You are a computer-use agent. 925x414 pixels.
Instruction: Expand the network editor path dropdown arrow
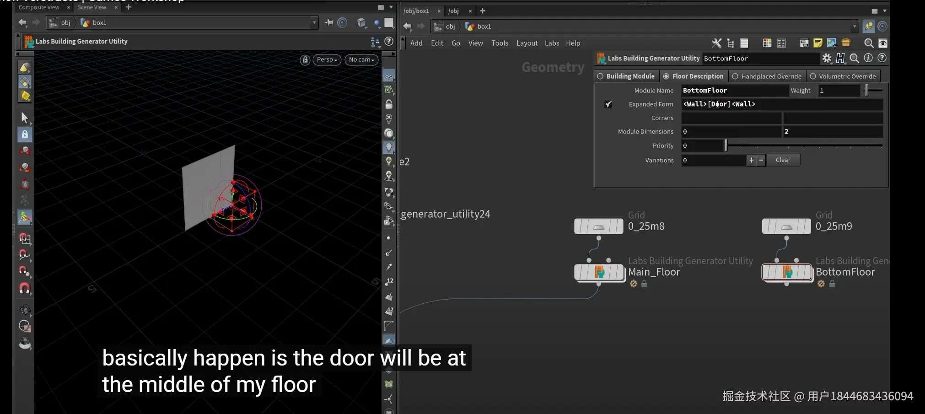click(x=854, y=26)
